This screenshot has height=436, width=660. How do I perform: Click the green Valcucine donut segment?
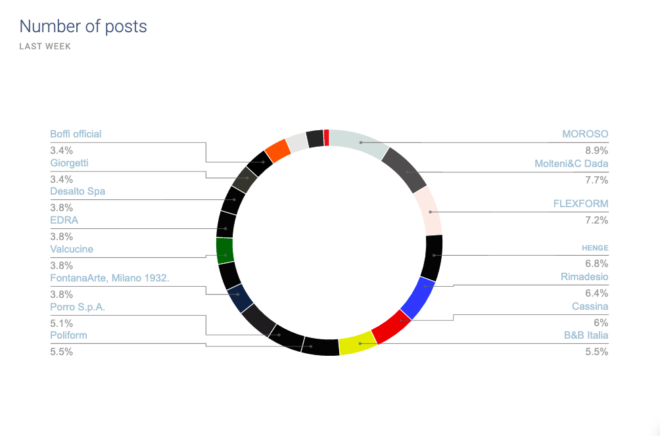[225, 251]
